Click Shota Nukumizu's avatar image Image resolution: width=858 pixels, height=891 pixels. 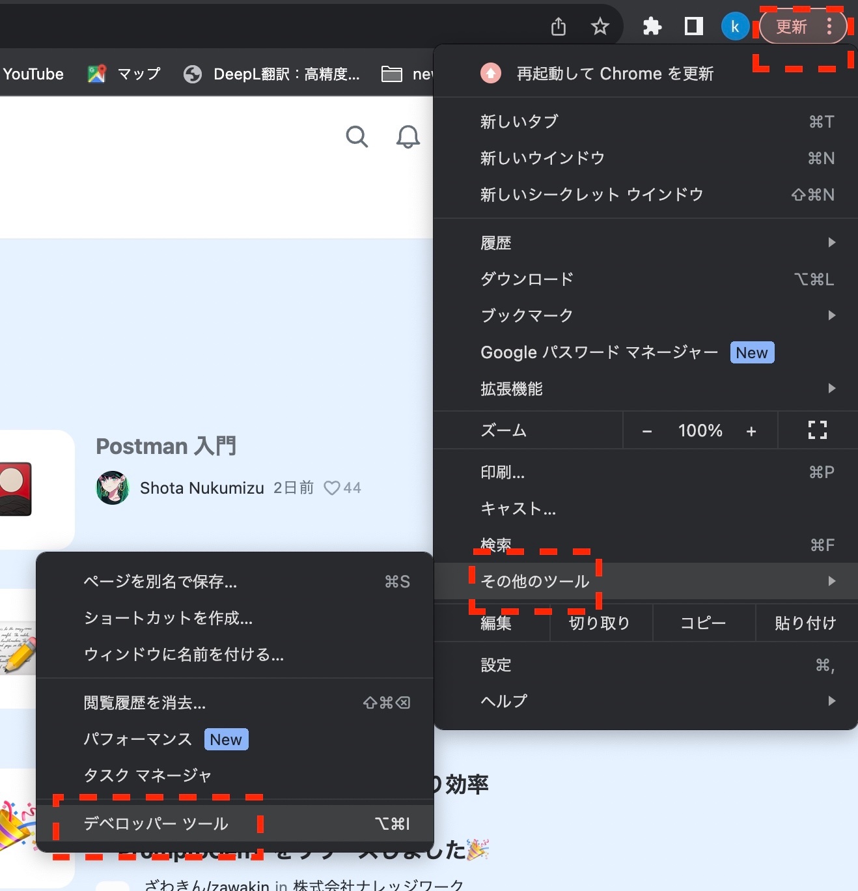[x=113, y=488]
